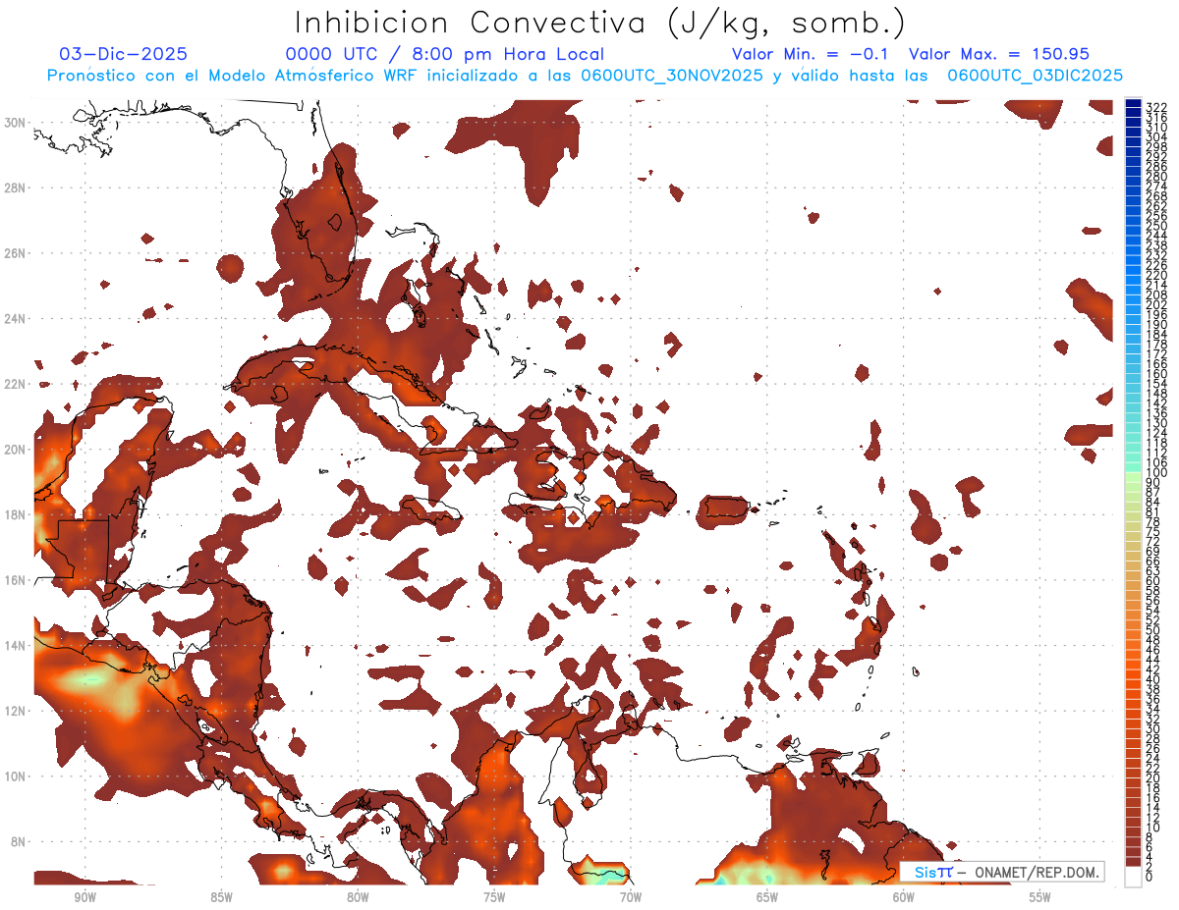
Task: Click the "14N" latitude label
Action: click(16, 645)
